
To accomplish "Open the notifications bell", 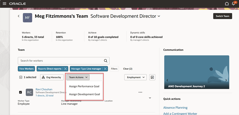I will pos(233,3).
